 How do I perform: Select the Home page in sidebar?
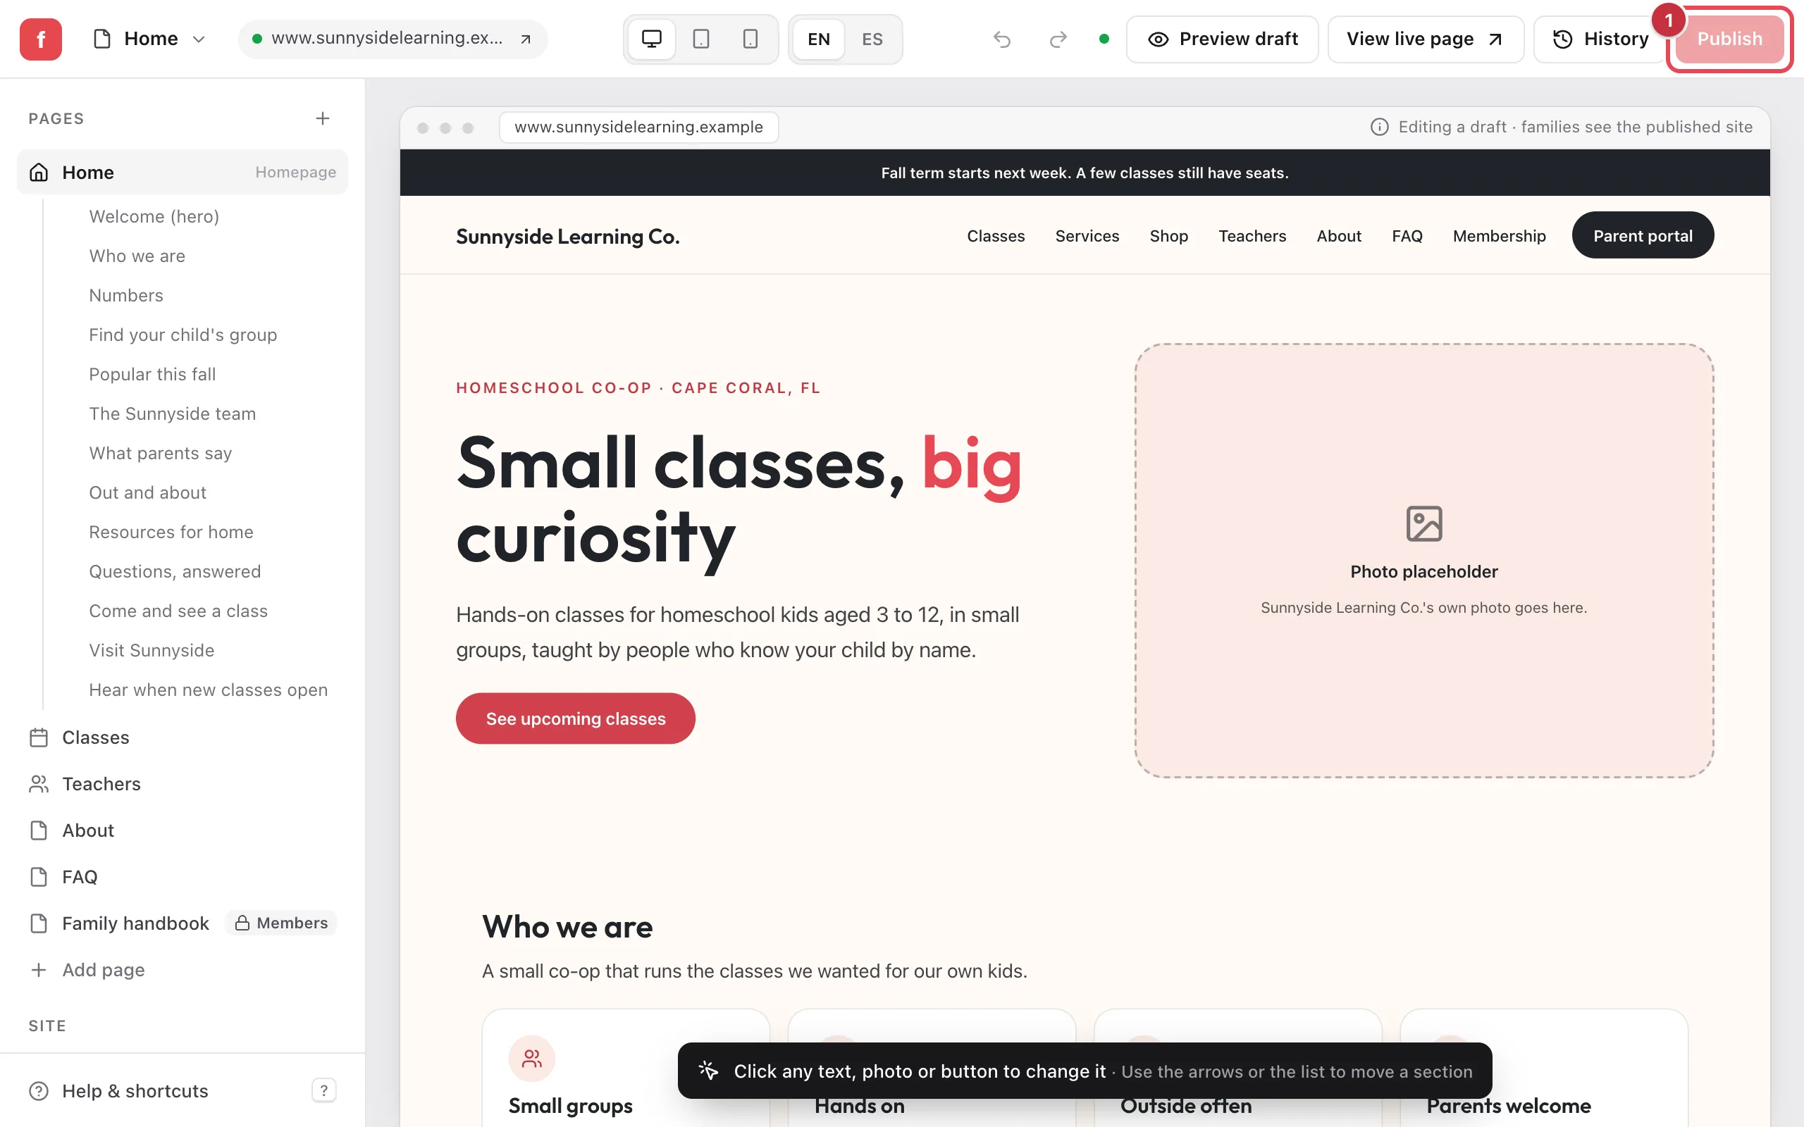(182, 172)
